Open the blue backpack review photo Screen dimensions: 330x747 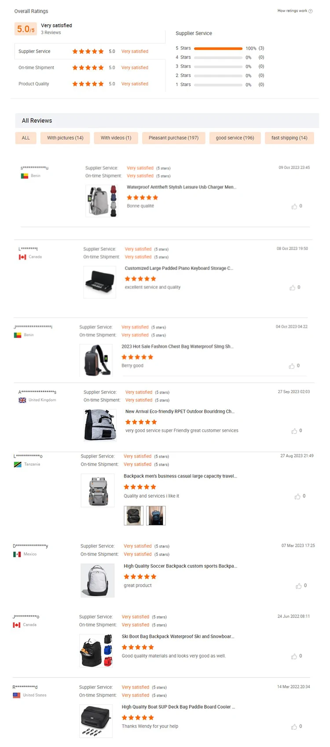tap(156, 515)
